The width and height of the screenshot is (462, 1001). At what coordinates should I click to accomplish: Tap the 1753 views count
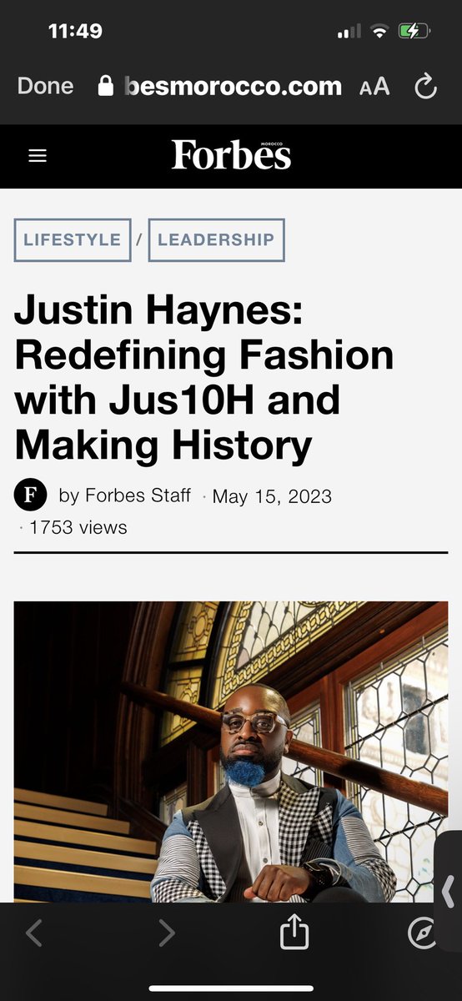(x=78, y=527)
